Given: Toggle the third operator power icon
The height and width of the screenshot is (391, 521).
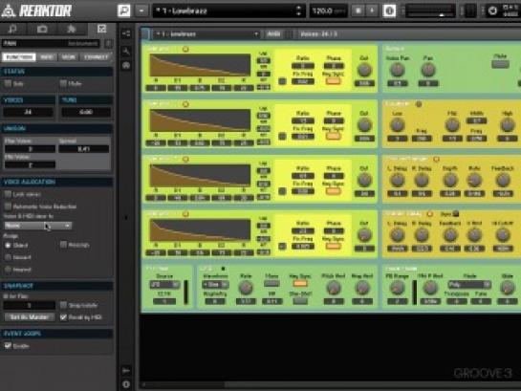Looking at the screenshot, I should 185,160.
